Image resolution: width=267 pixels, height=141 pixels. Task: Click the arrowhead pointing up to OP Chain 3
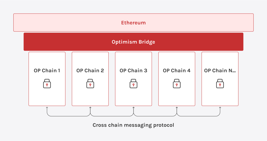pos(133,107)
